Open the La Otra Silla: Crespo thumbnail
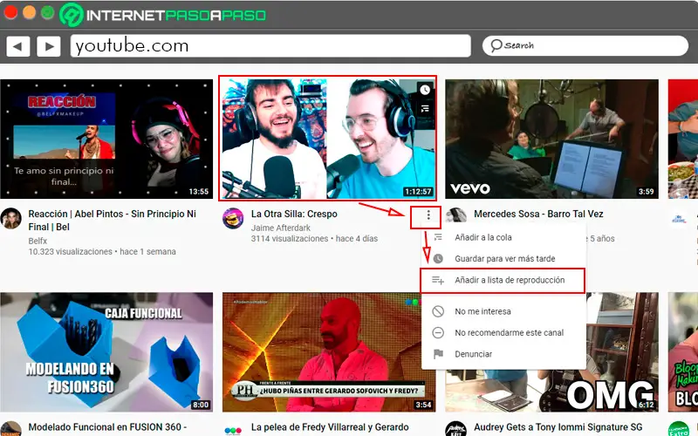The width and height of the screenshot is (698, 436). coord(329,139)
